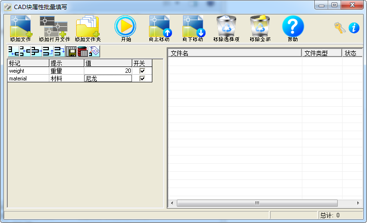
Task: Click the save attributes floppy disk icon
Action: tap(71, 52)
